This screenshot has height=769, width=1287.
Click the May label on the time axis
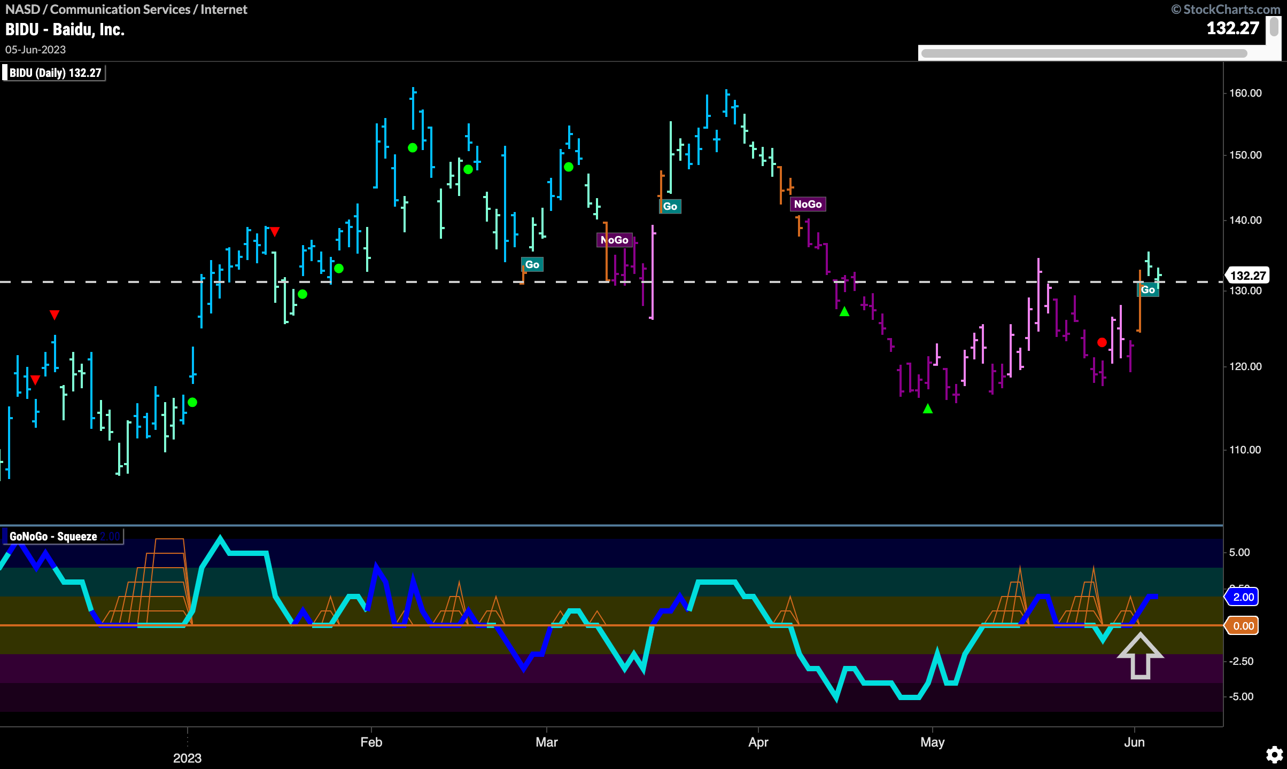(932, 742)
